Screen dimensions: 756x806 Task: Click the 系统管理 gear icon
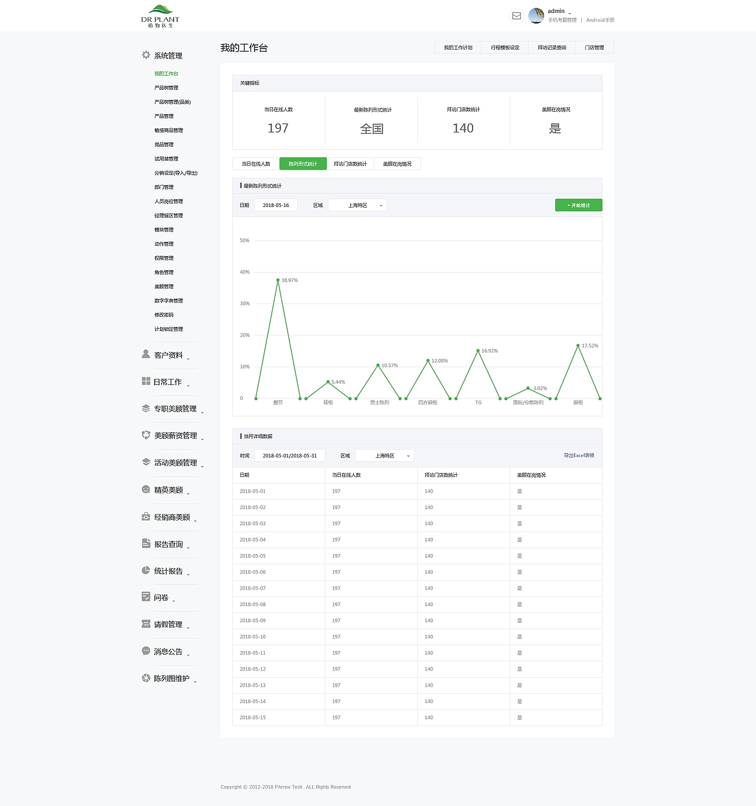tap(146, 55)
